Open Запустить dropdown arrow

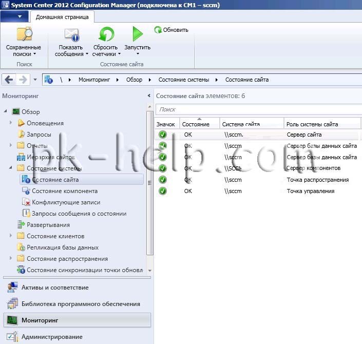tap(138, 54)
